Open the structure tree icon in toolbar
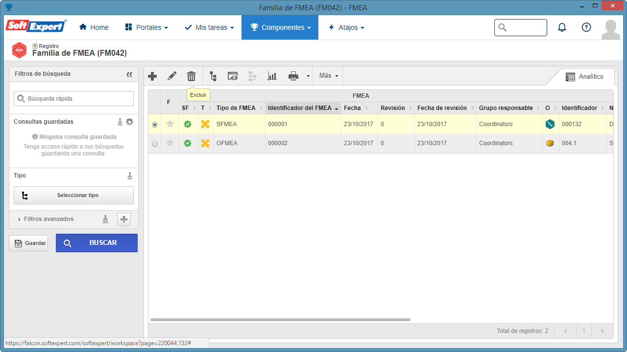627x352 pixels. 213,76
